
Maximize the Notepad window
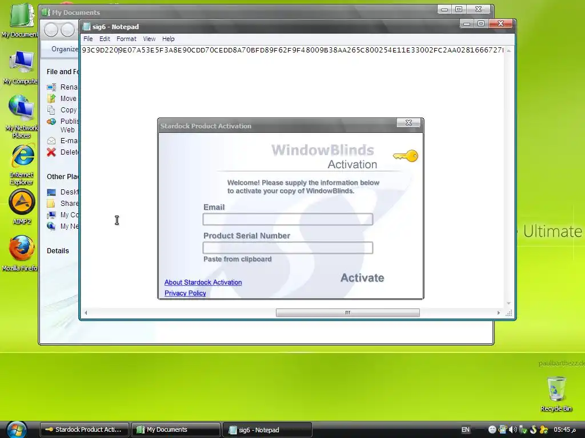click(x=481, y=23)
